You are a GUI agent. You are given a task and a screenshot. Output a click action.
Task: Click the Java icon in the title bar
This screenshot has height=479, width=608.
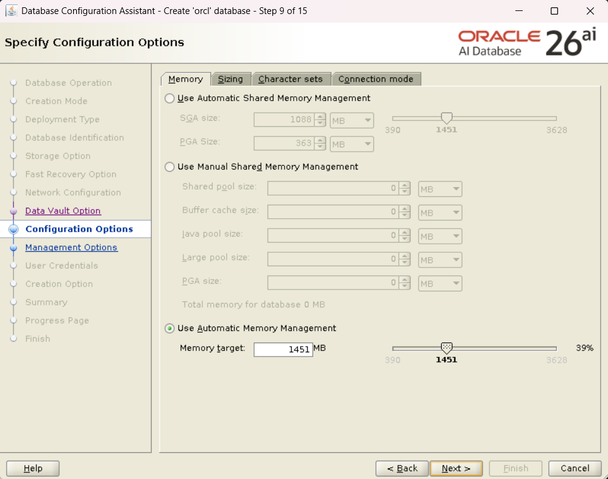pyautogui.click(x=11, y=11)
